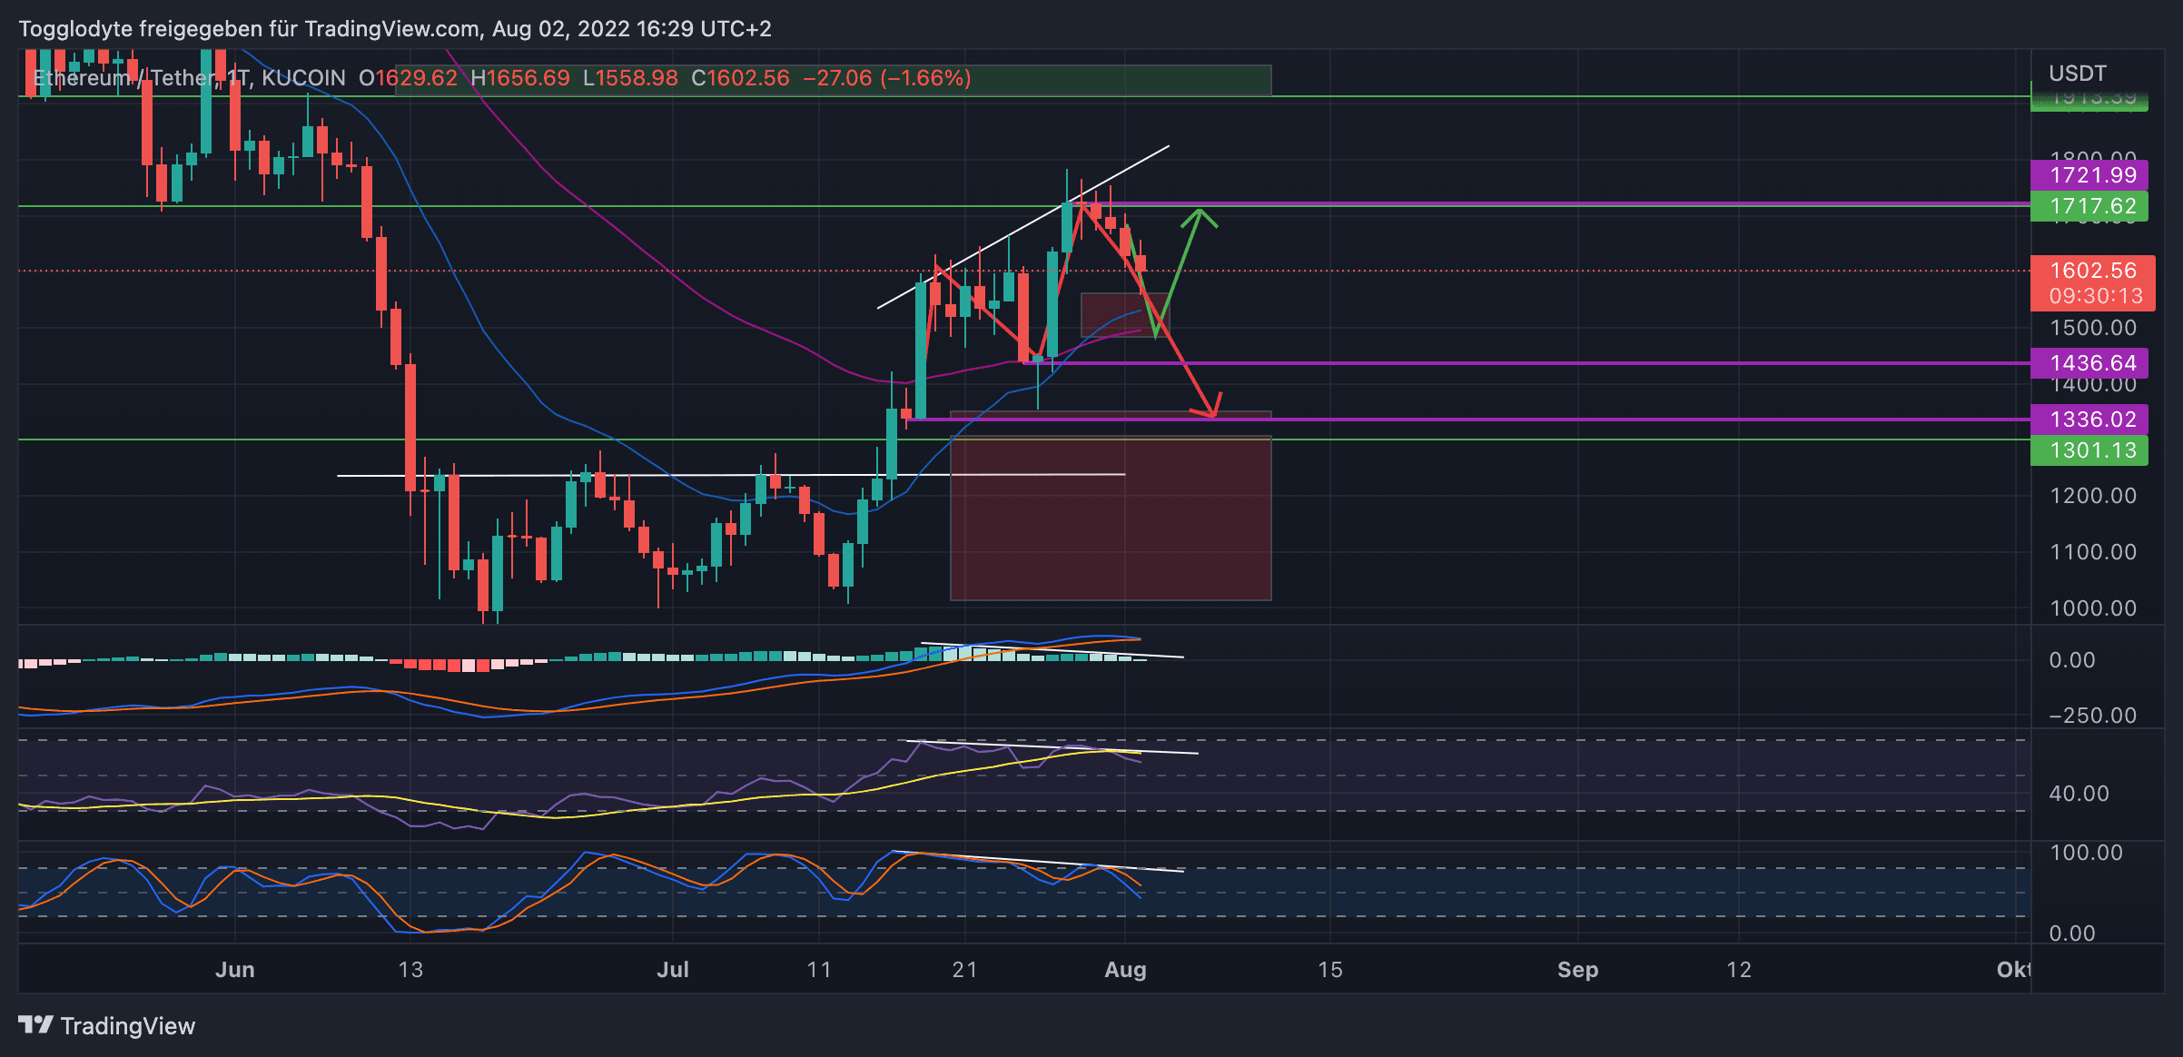
Task: Select the green 1301.13 price label
Action: click(2092, 450)
